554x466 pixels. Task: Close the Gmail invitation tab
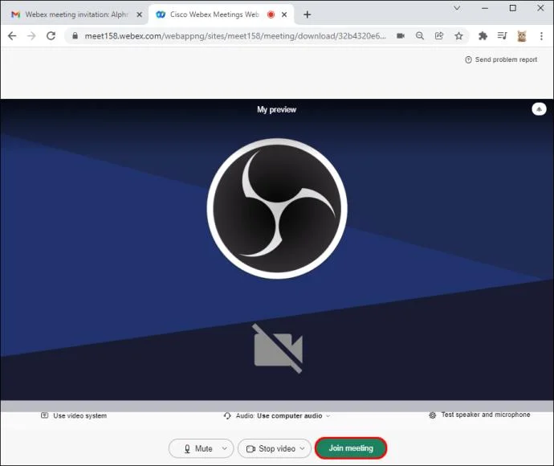140,14
